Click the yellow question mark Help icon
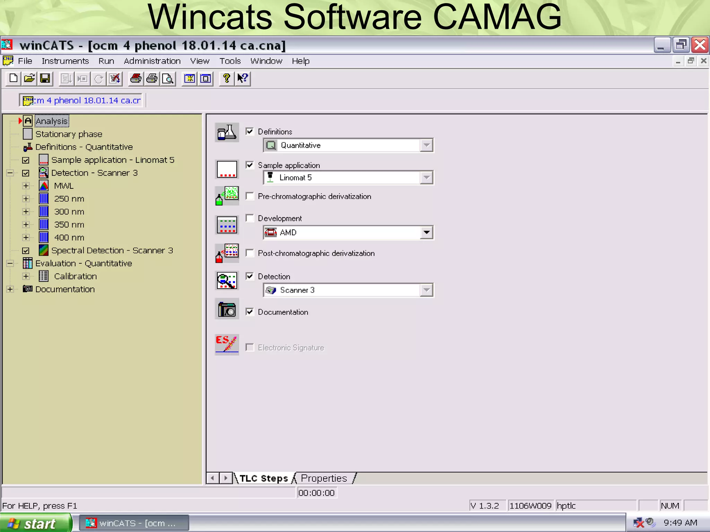 click(x=226, y=79)
